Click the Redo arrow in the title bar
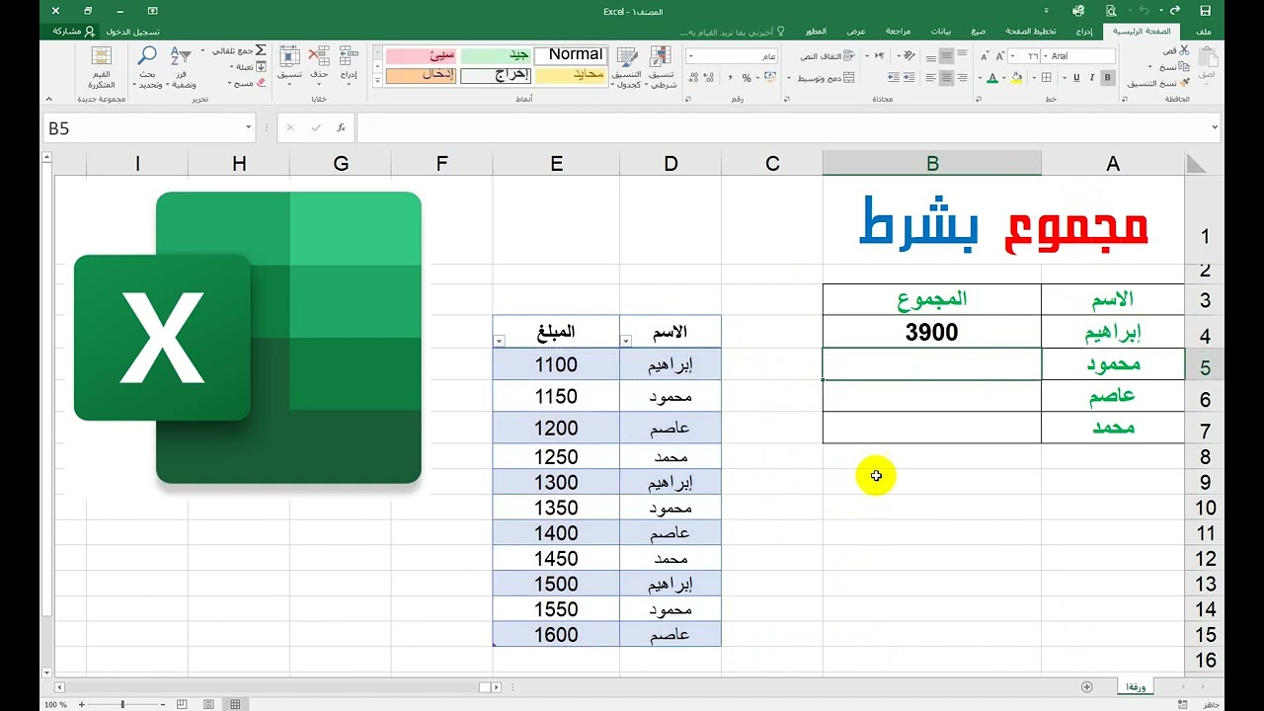Image resolution: width=1264 pixels, height=711 pixels. click(x=1174, y=11)
